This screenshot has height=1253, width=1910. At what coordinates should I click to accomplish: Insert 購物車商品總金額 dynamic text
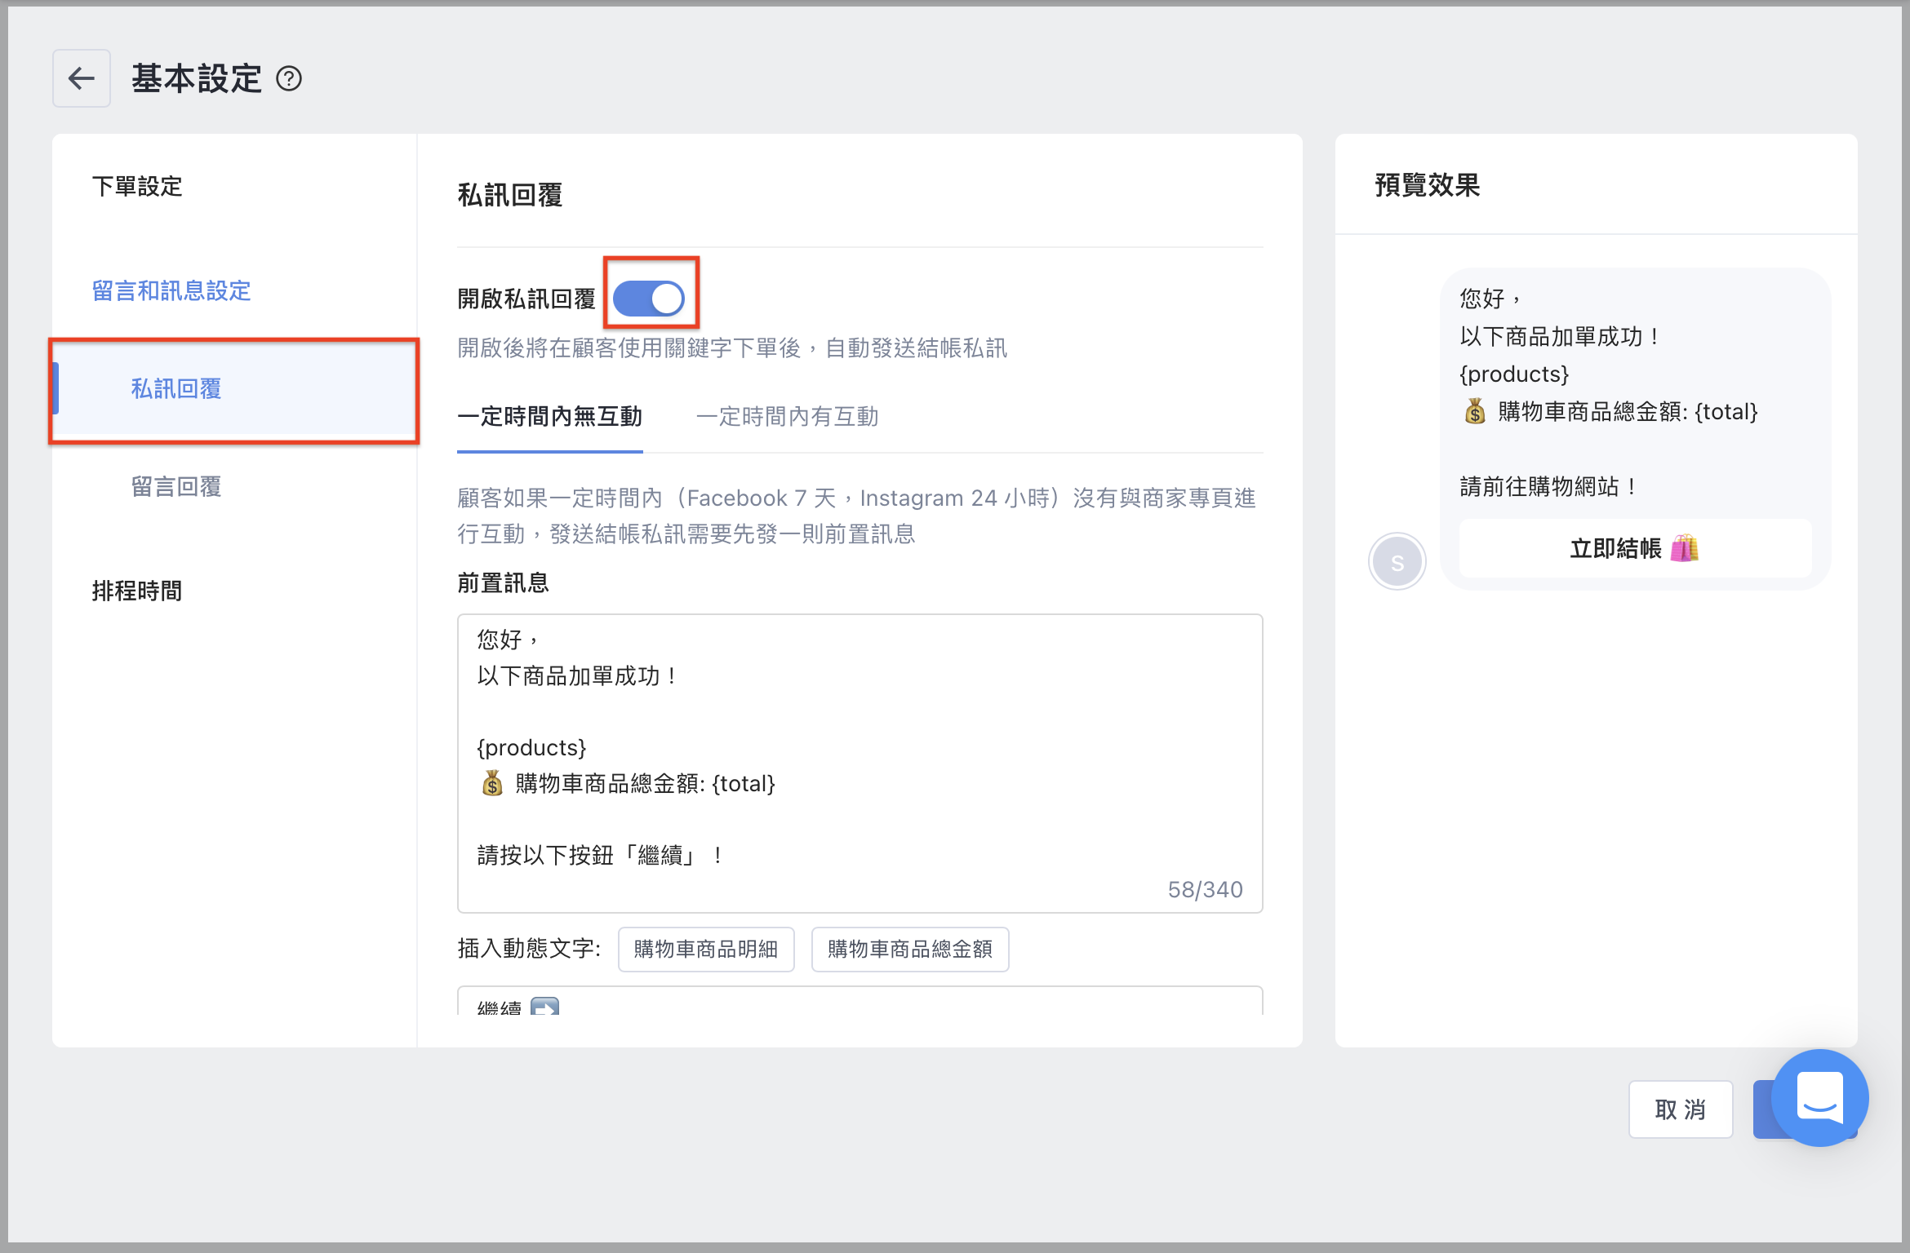click(909, 950)
